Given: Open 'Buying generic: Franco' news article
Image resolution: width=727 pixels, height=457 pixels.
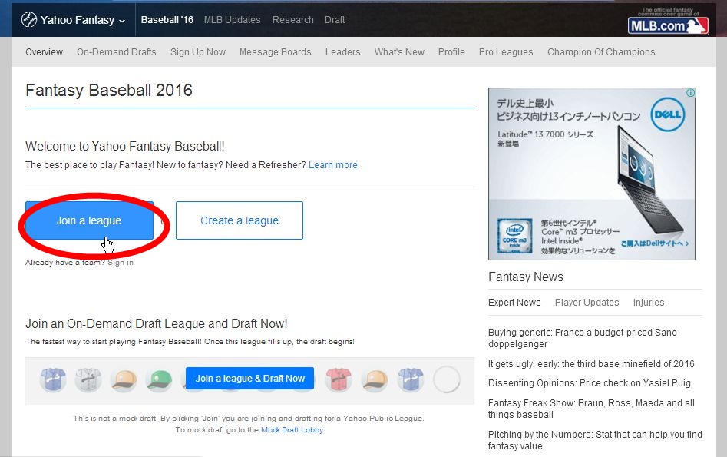Looking at the screenshot, I should (x=583, y=338).
